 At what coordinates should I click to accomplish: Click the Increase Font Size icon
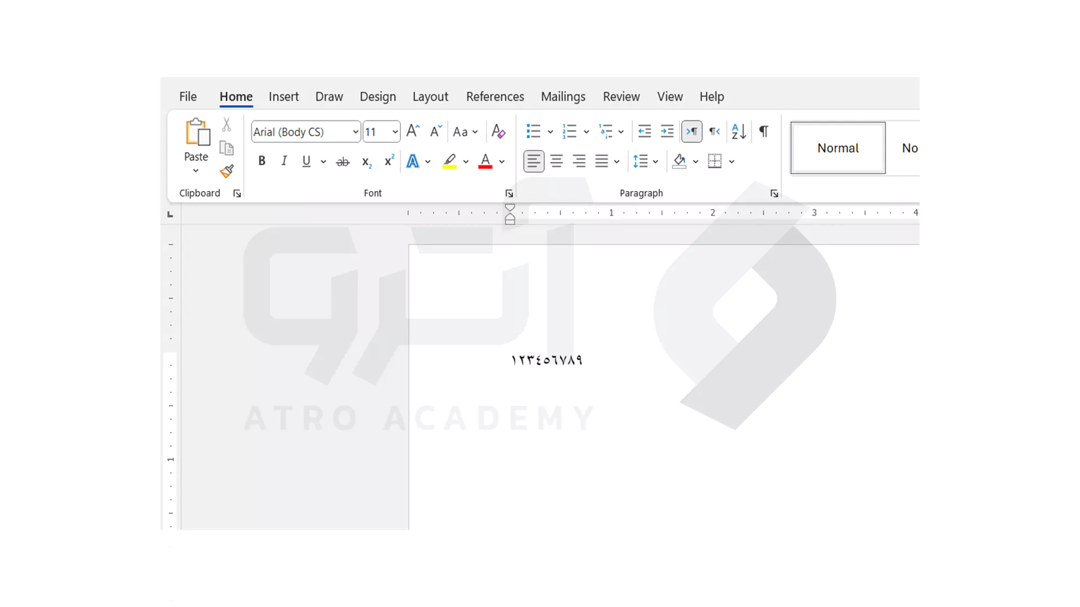pyautogui.click(x=413, y=132)
